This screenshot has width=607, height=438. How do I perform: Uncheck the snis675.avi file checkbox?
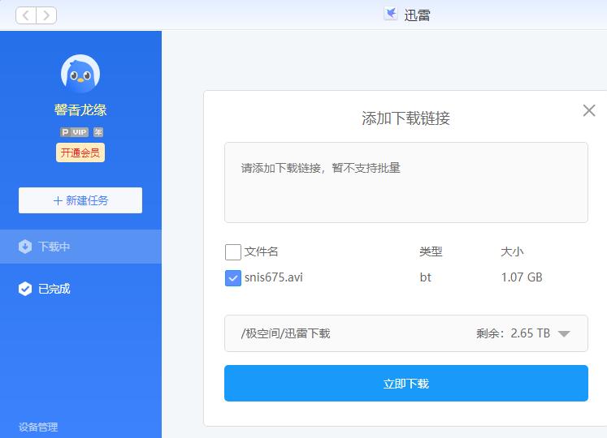[x=233, y=278]
